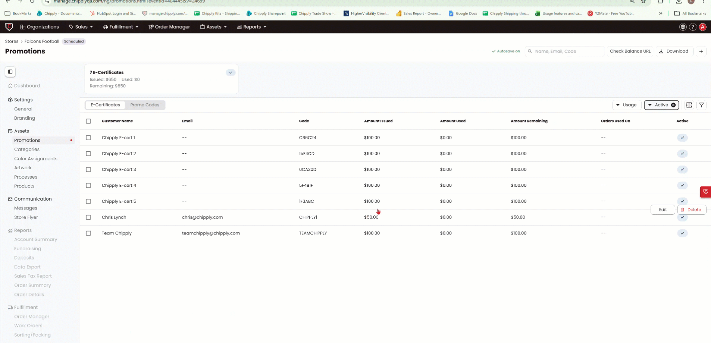Screen dimensions: 711x343
Task: Open the filter funnel icon
Action: [x=702, y=105]
